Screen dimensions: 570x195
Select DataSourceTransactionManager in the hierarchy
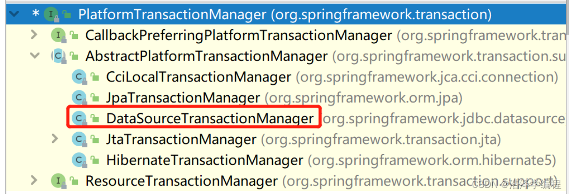point(209,119)
